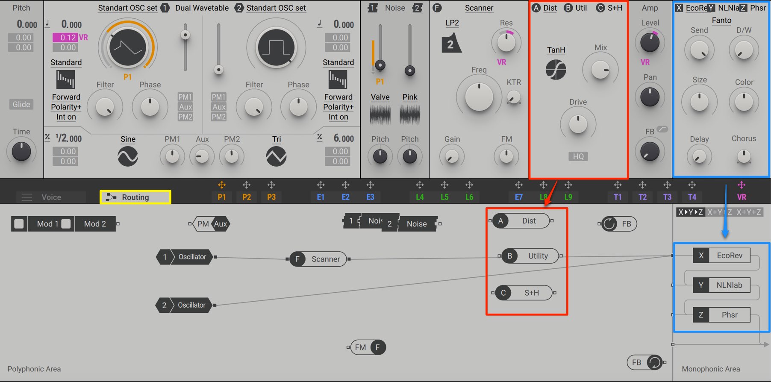The width and height of the screenshot is (771, 382).
Task: Click the Pink noise waveform thumbnail
Action: point(410,115)
